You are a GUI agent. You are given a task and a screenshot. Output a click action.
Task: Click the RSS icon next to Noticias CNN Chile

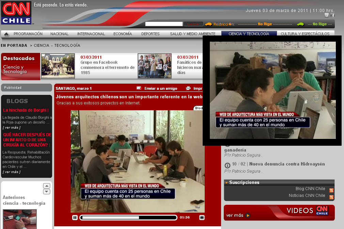point(331,197)
